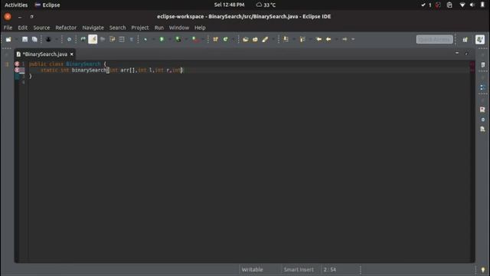Click error marker on line 2
The height and width of the screenshot is (276, 490).
[x=17, y=70]
